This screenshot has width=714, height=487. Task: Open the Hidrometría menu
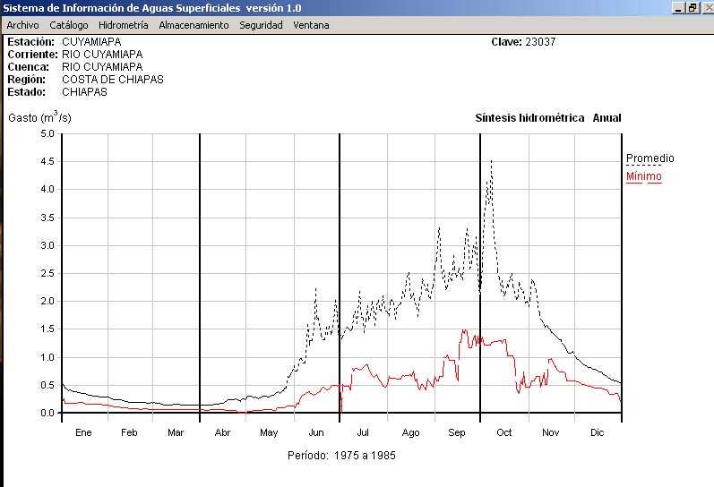[124, 25]
